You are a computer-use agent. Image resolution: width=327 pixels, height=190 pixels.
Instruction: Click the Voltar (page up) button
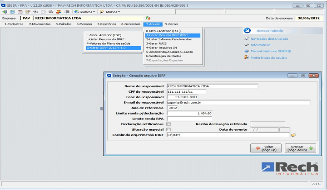[x=266, y=148]
